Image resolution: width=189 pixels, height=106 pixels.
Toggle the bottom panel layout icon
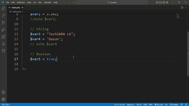tap(160, 2)
